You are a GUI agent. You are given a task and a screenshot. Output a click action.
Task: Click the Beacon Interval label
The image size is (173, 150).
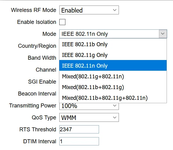pyautogui.click(x=37, y=93)
